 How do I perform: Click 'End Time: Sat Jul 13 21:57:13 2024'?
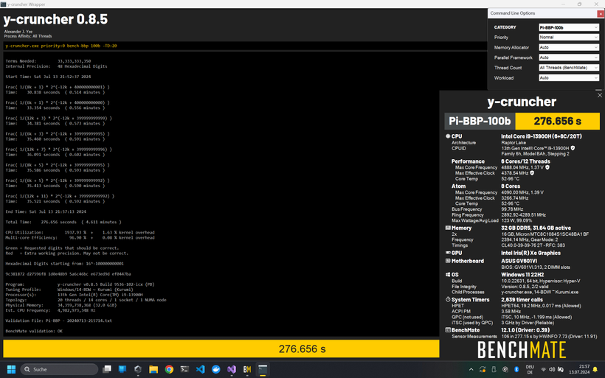pyautogui.click(x=46, y=211)
